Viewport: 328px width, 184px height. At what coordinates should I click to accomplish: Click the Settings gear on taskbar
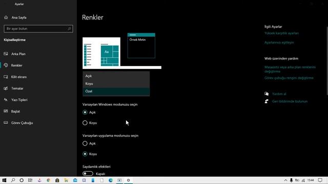tap(129, 180)
